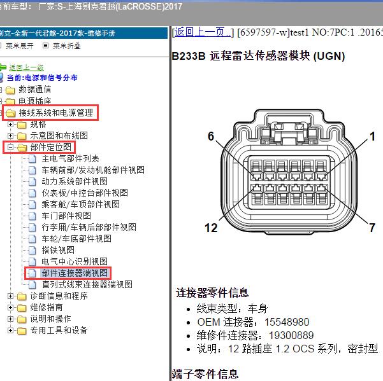Click the 诊断信息和程序 folder icon
Image resolution: width=383 pixels, height=381 pixels.
(22, 296)
